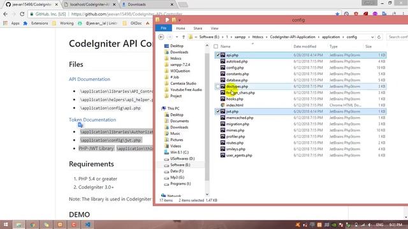Open the Extensions bookmark
This screenshot has width=408, height=229.
tap(36, 24)
